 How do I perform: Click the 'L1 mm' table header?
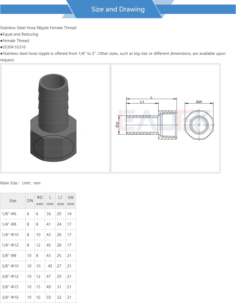60,200
